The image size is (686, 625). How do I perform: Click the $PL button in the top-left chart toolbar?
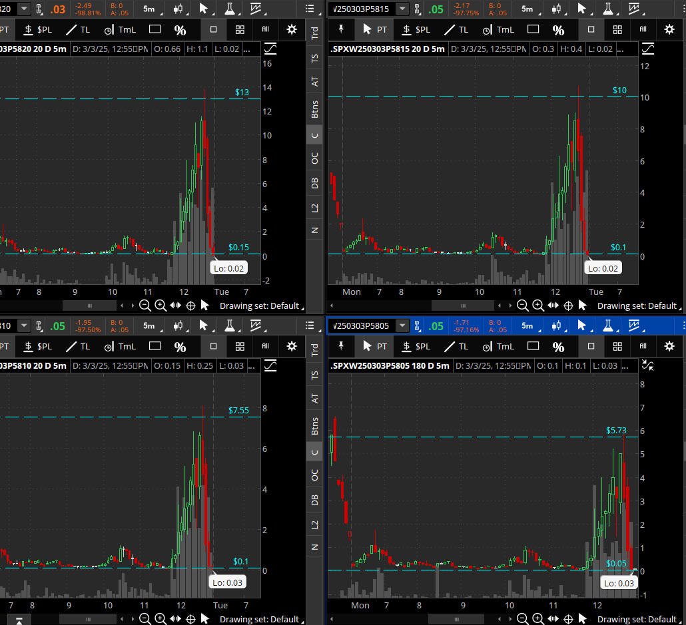(37, 29)
